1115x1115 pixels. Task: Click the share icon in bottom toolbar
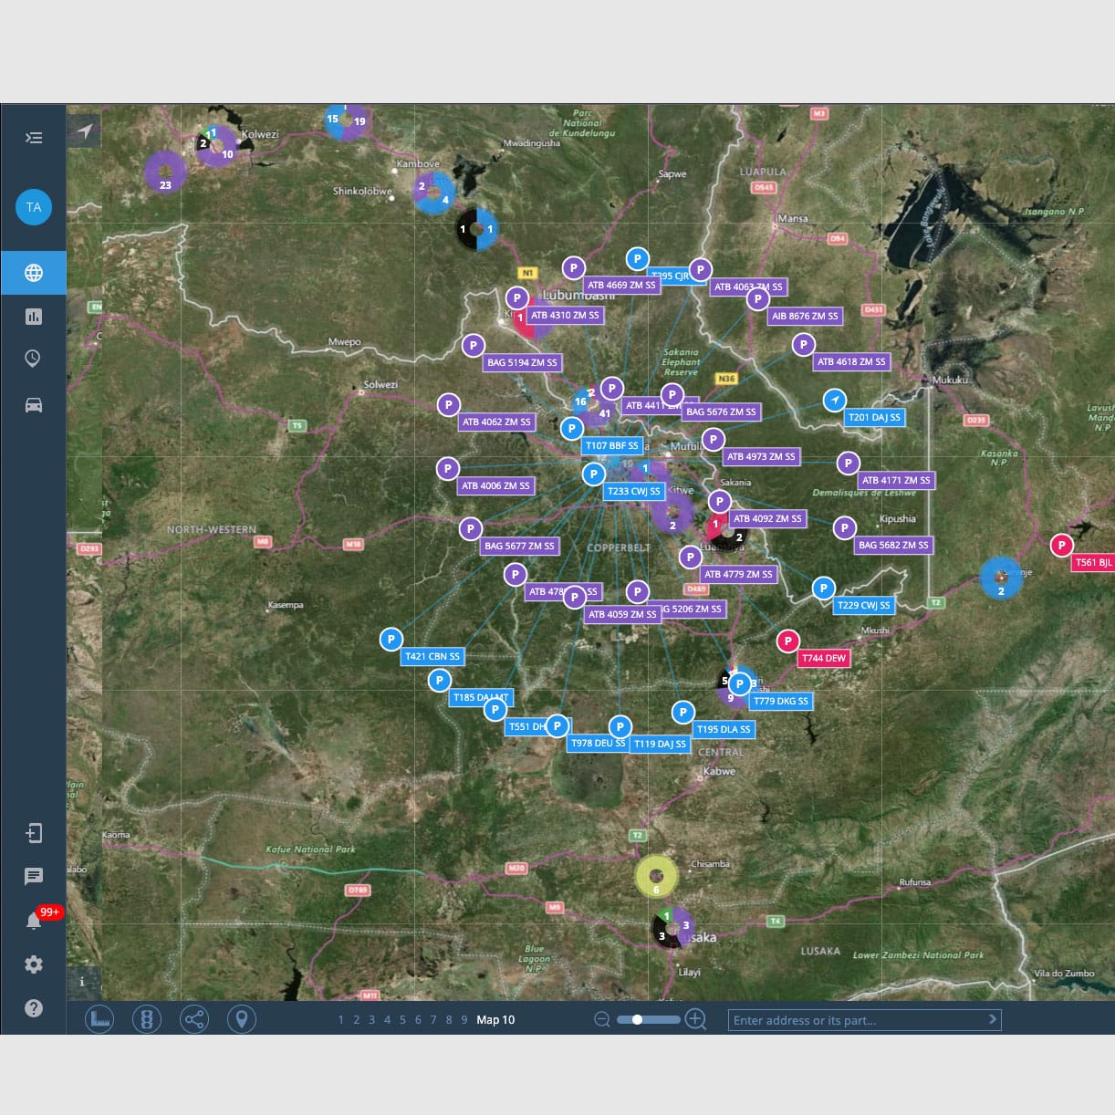(194, 1019)
